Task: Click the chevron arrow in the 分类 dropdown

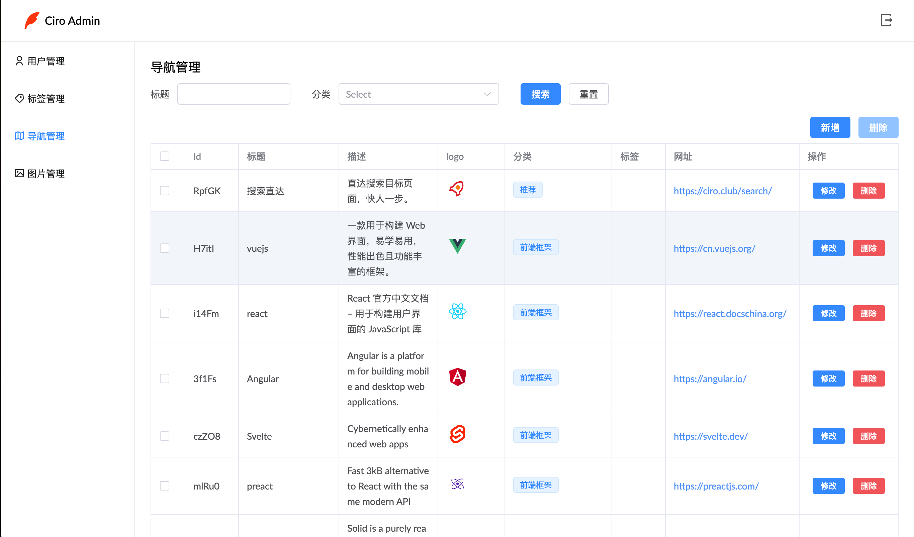Action: pyautogui.click(x=487, y=94)
